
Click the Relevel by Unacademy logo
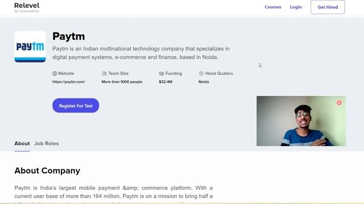27,7
